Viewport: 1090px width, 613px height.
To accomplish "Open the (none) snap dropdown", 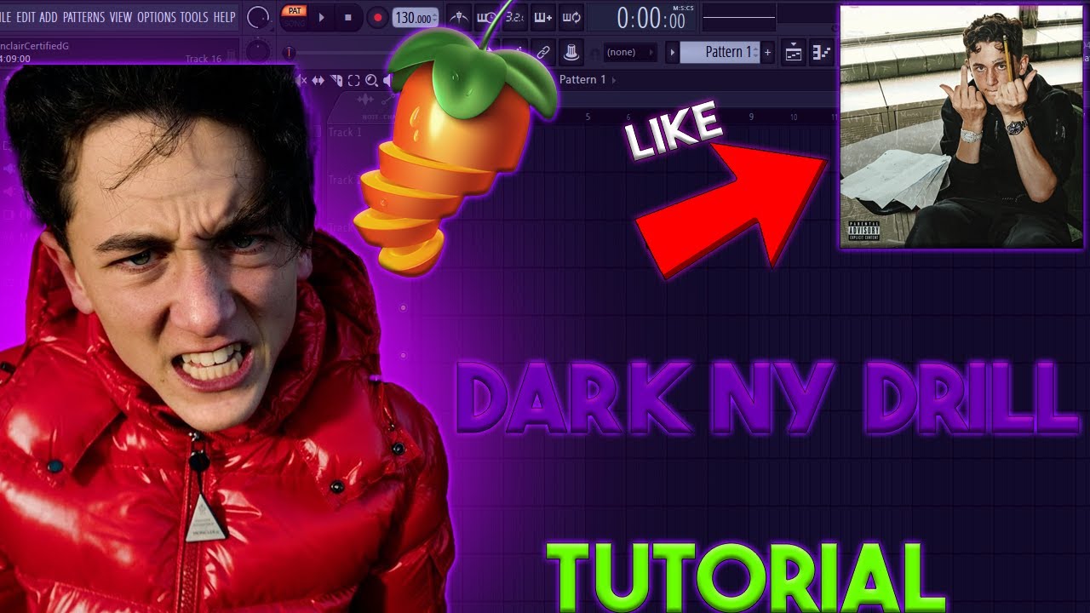I will [x=629, y=52].
